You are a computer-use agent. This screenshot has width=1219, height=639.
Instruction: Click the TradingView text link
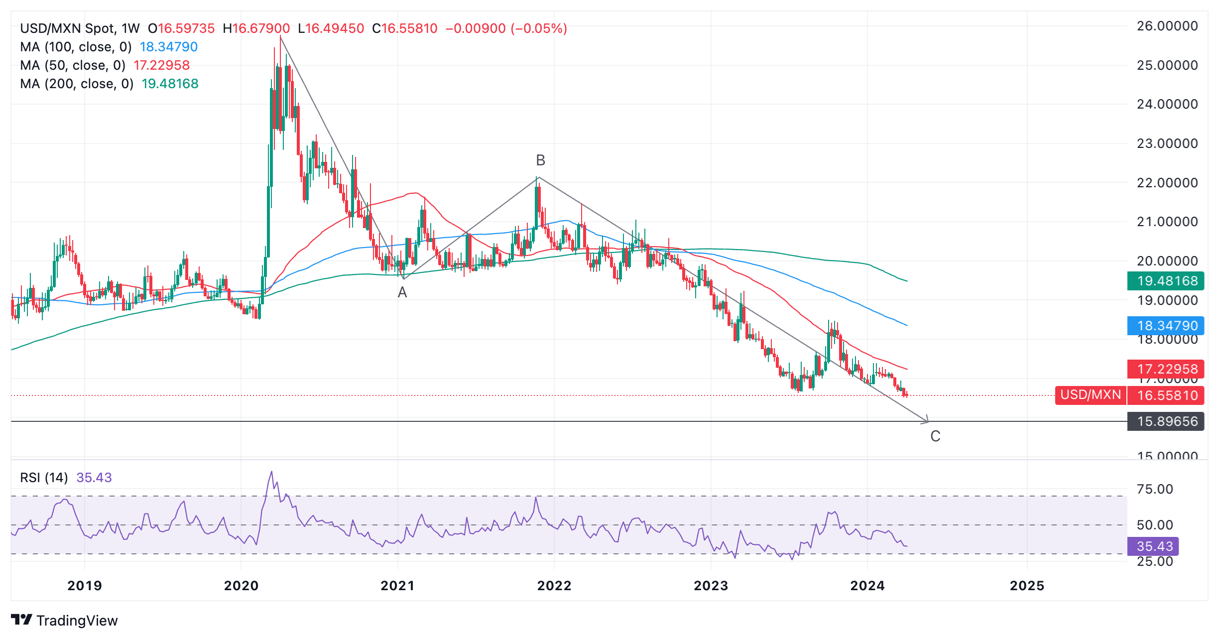point(77,621)
